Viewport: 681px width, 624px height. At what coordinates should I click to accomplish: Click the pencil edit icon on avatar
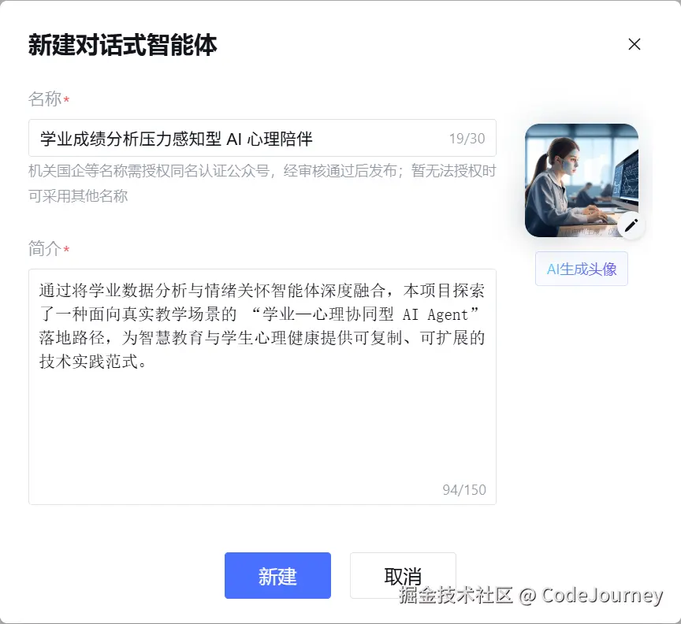pos(631,225)
